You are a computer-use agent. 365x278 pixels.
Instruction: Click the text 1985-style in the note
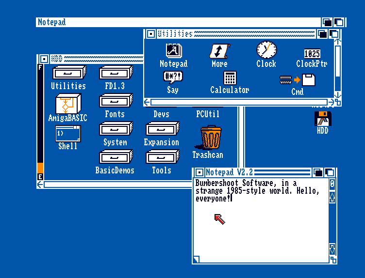coord(246,191)
